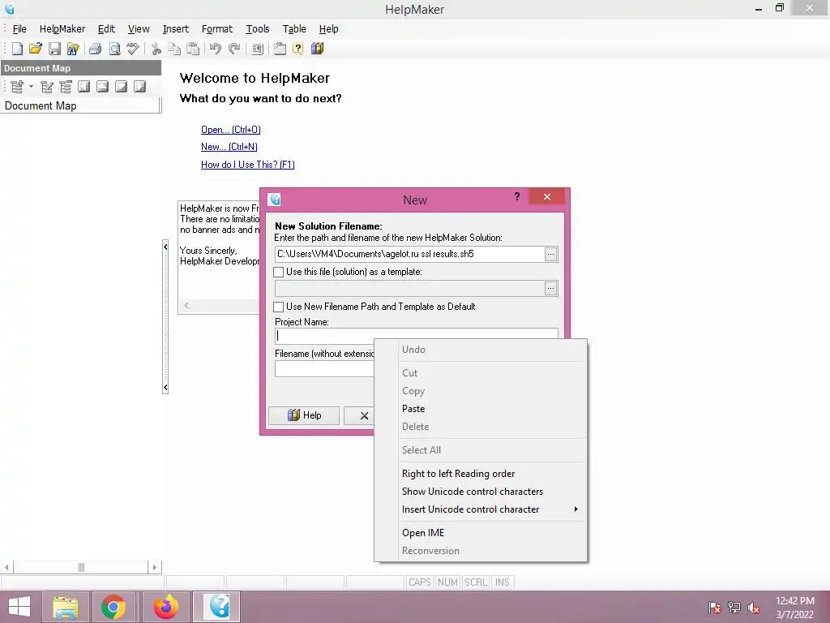Image resolution: width=830 pixels, height=623 pixels.
Task: Run the ABC spell check tool
Action: point(133,49)
